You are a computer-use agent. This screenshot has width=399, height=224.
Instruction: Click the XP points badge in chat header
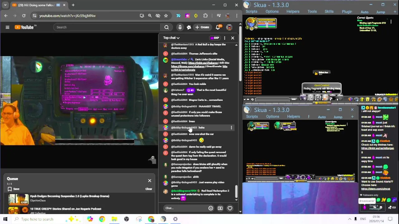(x=215, y=38)
